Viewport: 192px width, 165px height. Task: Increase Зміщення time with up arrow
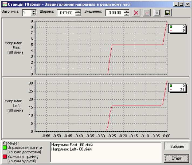coord(126,11)
